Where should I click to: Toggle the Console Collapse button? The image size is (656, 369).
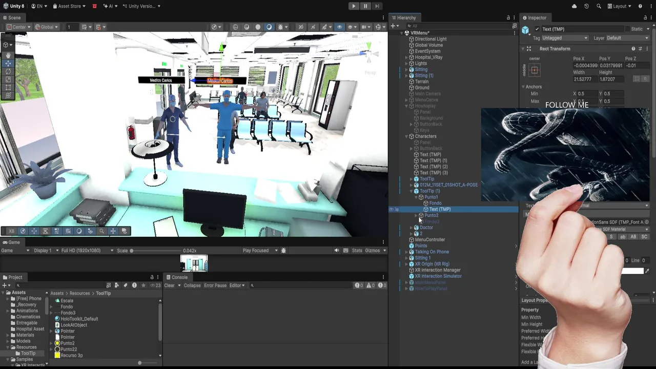(192, 285)
